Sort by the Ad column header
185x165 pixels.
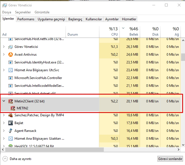pos(33,32)
